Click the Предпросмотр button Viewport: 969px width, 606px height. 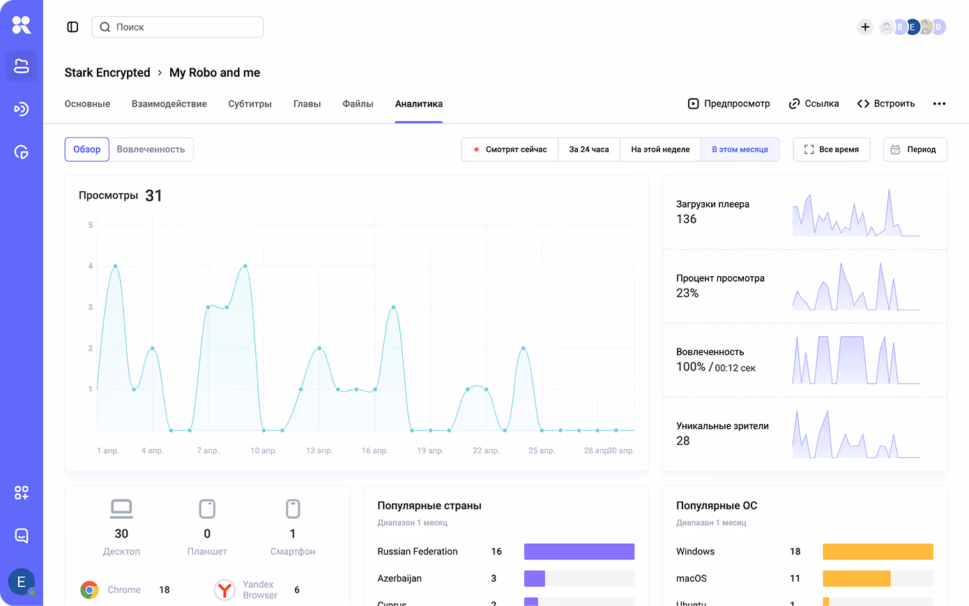tap(728, 104)
